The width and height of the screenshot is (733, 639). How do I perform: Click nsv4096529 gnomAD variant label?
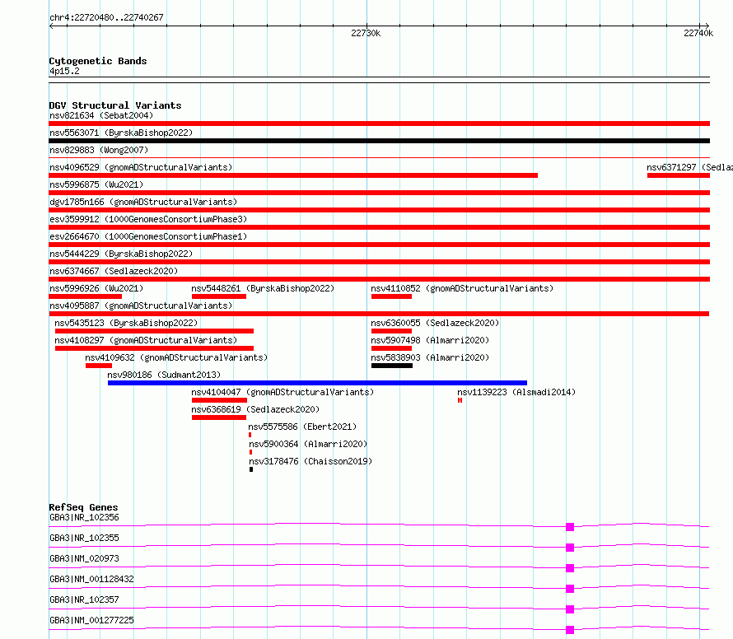[x=141, y=167]
